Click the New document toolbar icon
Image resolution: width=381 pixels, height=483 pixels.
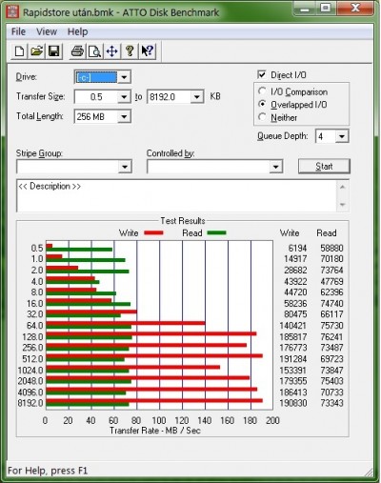pyautogui.click(x=19, y=51)
